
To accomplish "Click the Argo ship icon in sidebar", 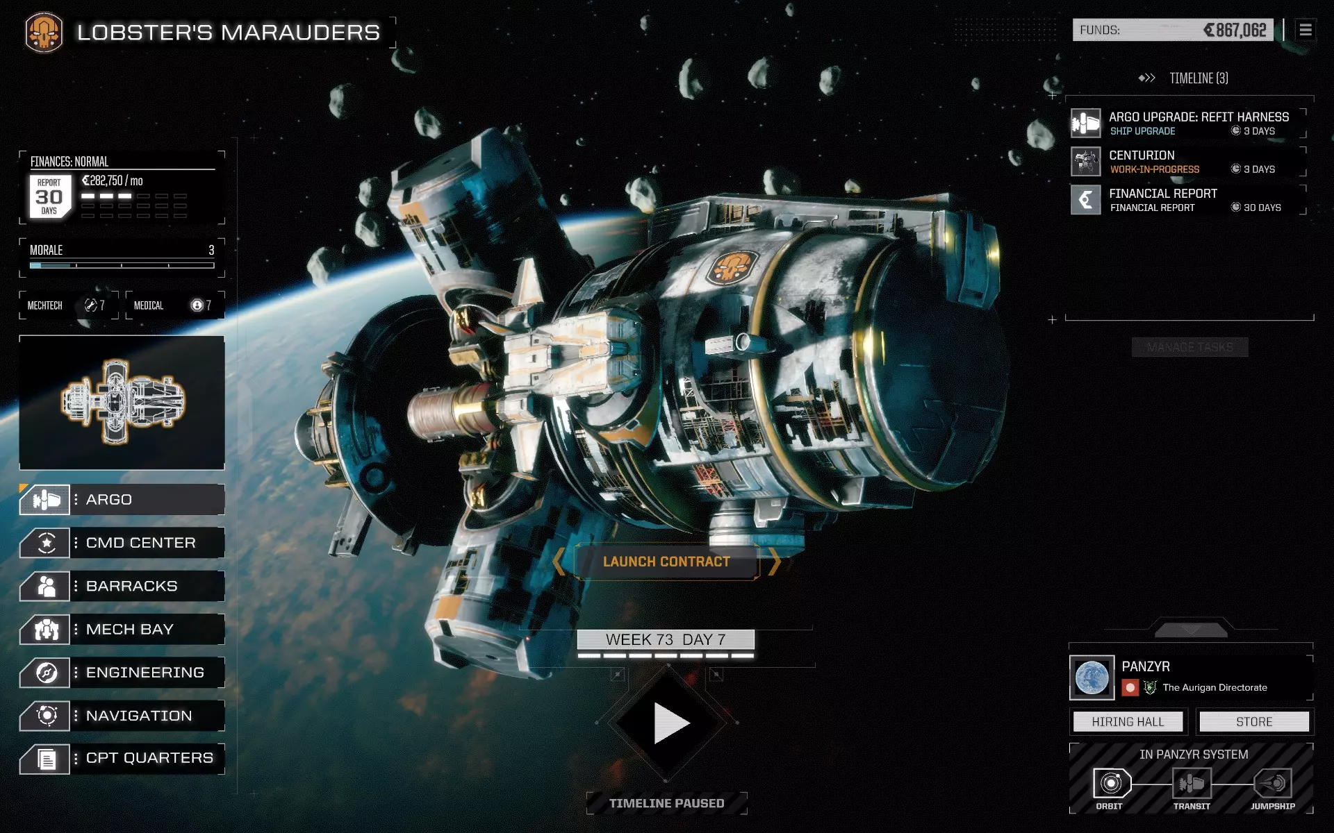I will point(45,500).
